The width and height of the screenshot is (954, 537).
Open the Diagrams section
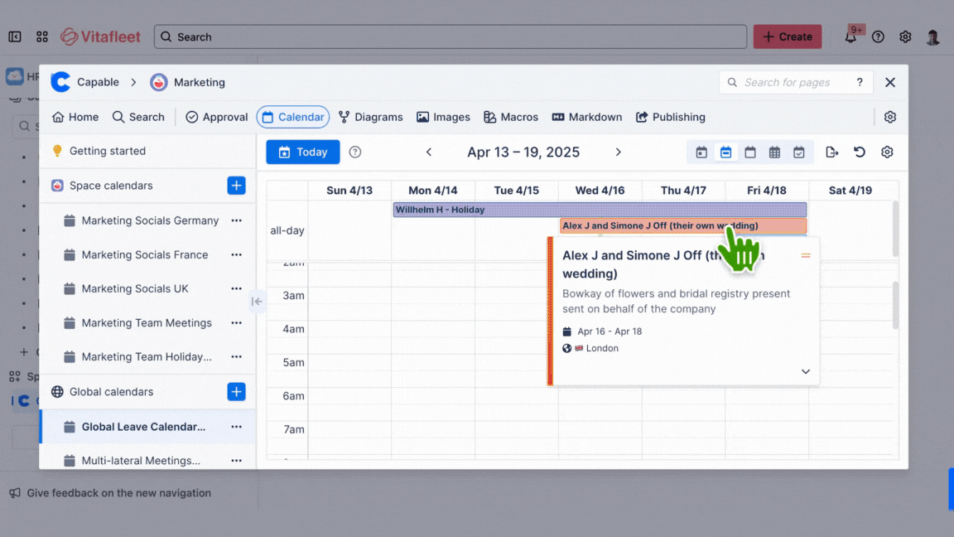(x=370, y=117)
